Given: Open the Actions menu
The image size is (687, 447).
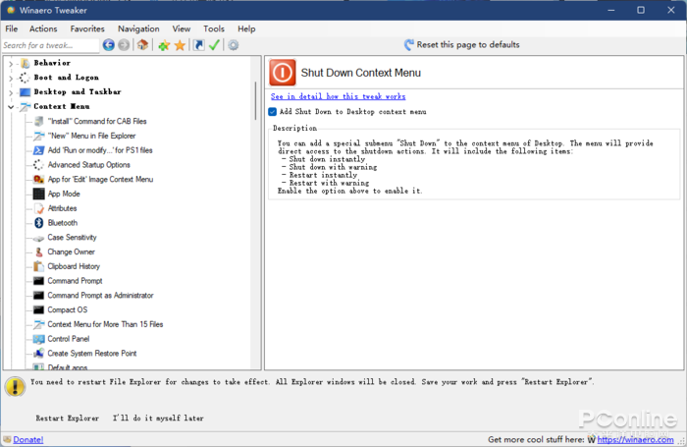Looking at the screenshot, I should (43, 28).
